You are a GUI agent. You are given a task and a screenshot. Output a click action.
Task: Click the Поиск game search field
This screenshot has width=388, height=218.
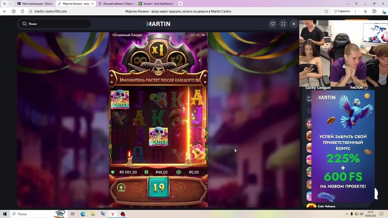(x=55, y=24)
